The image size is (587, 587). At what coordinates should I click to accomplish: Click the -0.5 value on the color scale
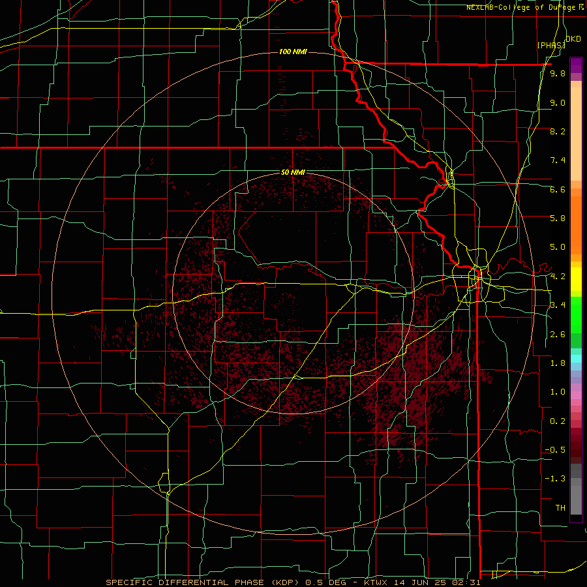555,450
